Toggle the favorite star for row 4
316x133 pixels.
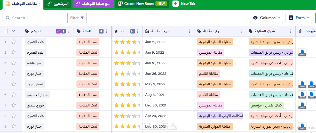pyautogui.click(x=14, y=73)
